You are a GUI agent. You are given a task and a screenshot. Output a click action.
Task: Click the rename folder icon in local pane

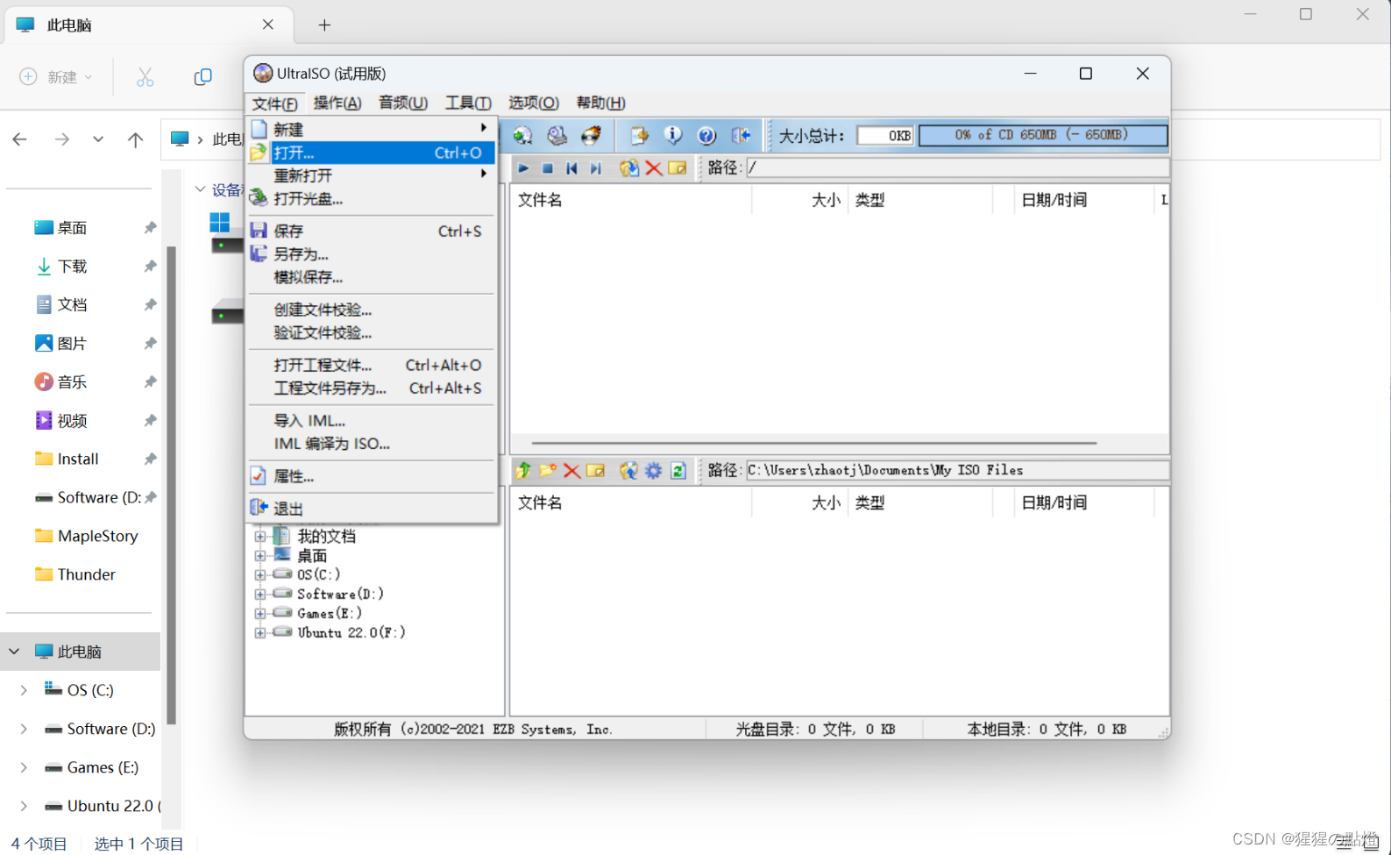596,471
